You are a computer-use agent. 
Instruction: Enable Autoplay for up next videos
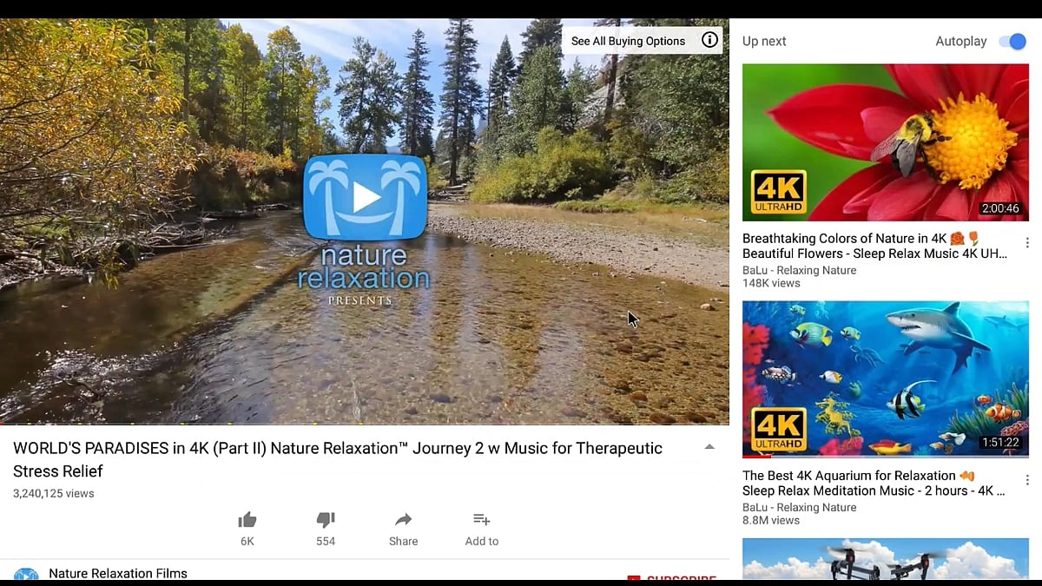click(x=1012, y=41)
